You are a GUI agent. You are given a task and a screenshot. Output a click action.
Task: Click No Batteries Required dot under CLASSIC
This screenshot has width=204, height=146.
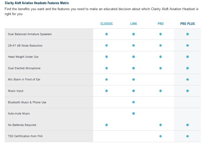point(106,125)
